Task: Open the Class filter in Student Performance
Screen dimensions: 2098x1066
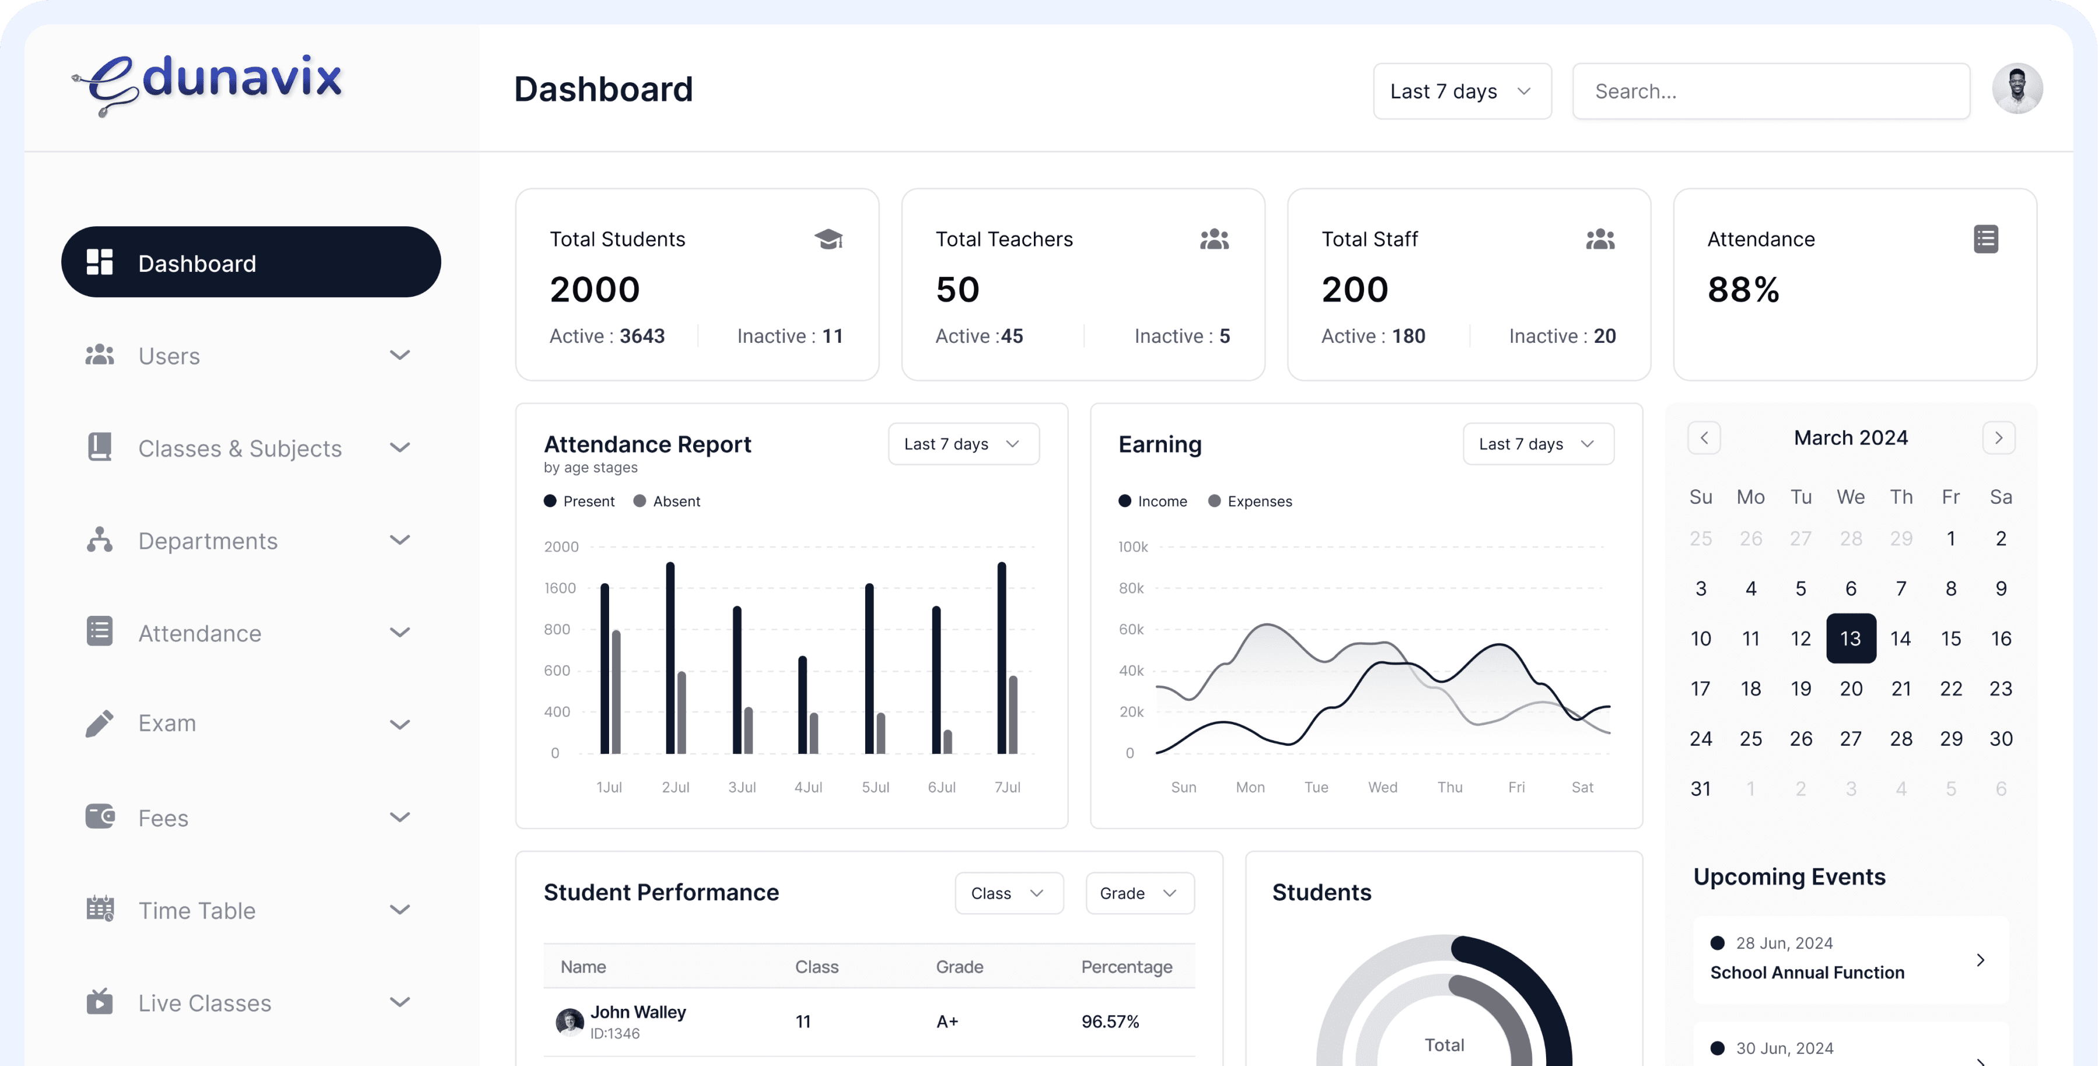Action: click(1008, 893)
